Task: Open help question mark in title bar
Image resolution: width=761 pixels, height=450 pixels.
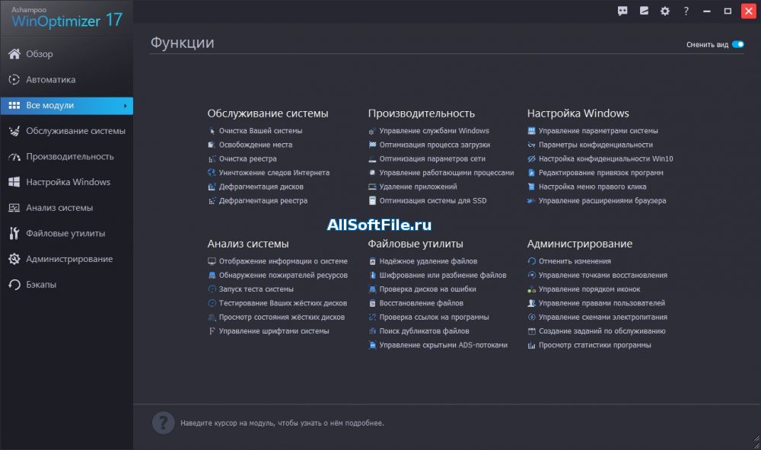Action: 686,11
